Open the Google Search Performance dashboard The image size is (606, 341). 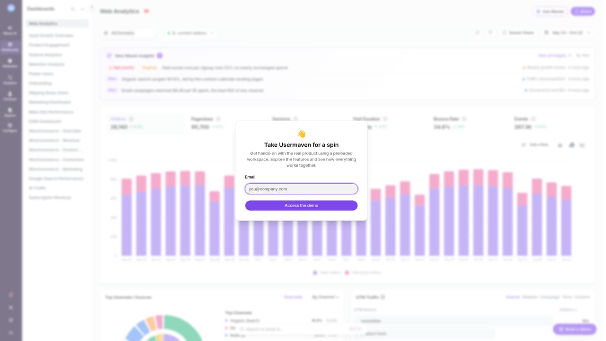[x=56, y=179]
